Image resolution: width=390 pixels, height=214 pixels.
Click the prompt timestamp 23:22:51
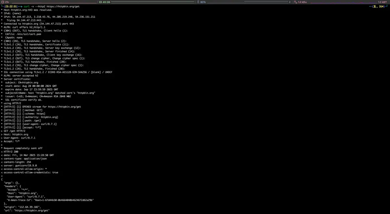click(x=11, y=6)
